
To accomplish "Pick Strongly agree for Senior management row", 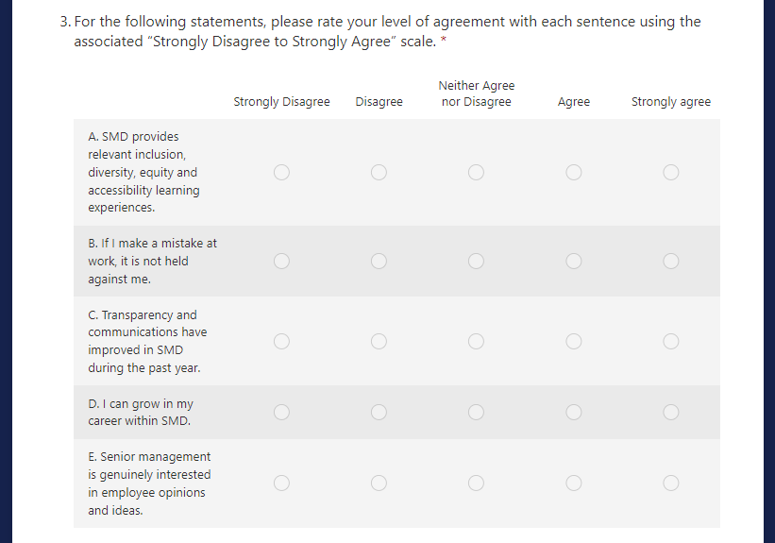I will pos(670,483).
